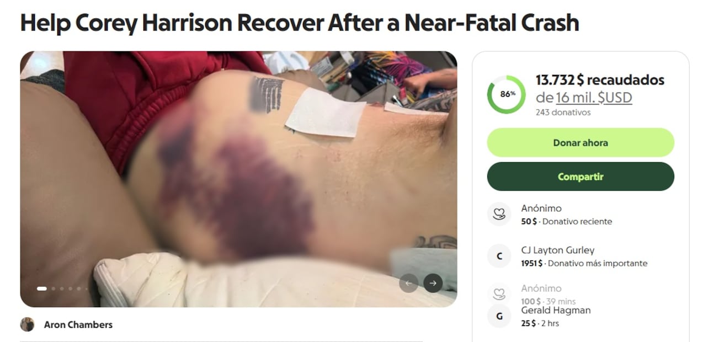Click the 86% progress ring
This screenshot has height=342, width=703.
pyautogui.click(x=506, y=94)
